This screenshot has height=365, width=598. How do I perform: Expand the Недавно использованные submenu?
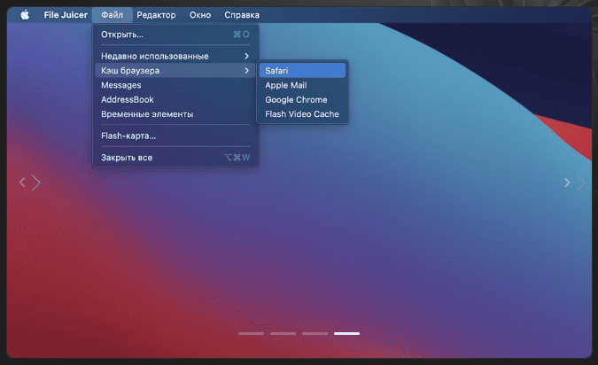tap(175, 56)
